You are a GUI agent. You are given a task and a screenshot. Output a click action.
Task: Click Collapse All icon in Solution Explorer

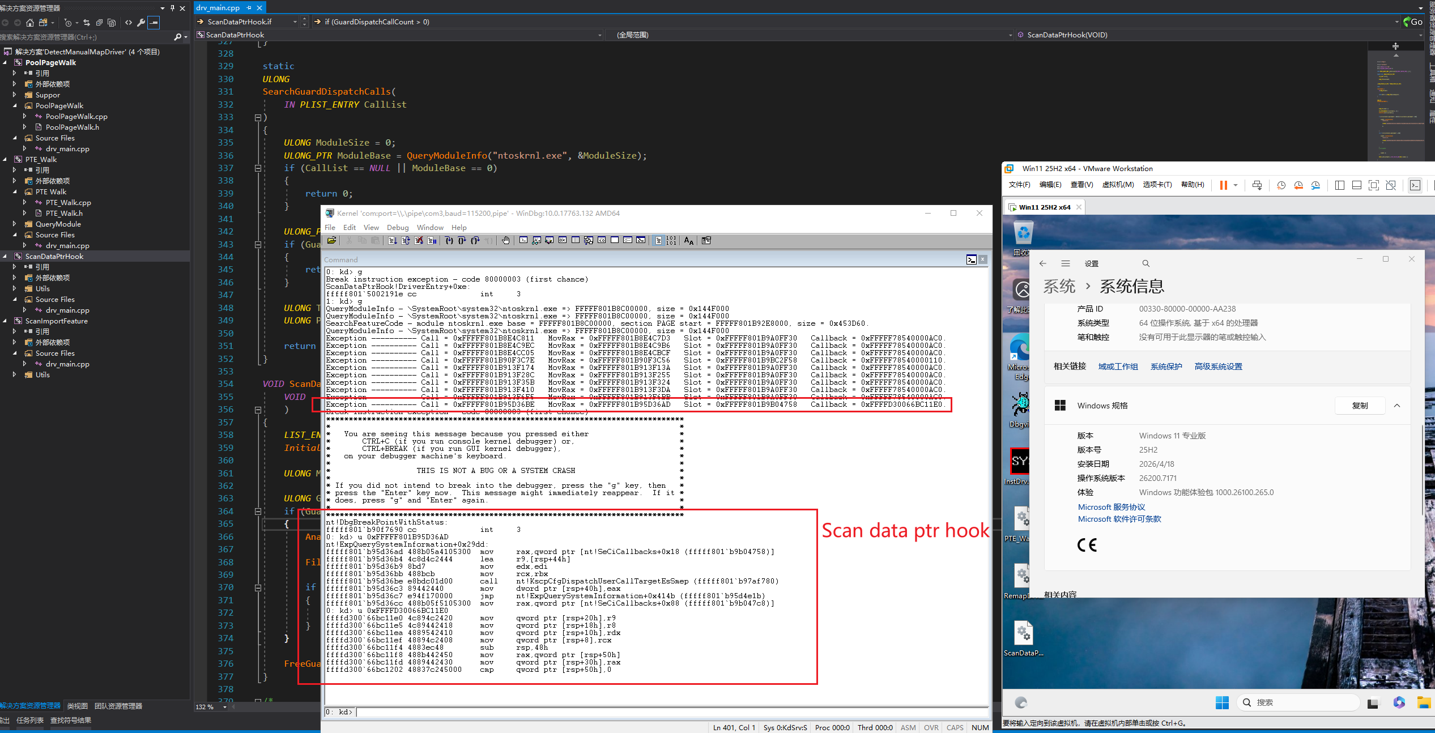[99, 23]
